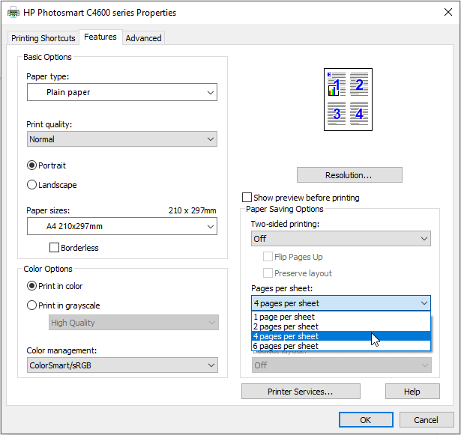461x435 pixels.
Task: Pick 1 page per sheet from list
Action: point(284,317)
